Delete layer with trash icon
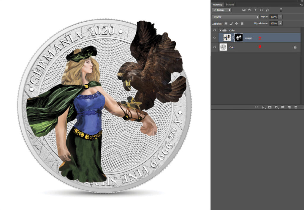This screenshot has height=210, width=304. tap(296, 107)
